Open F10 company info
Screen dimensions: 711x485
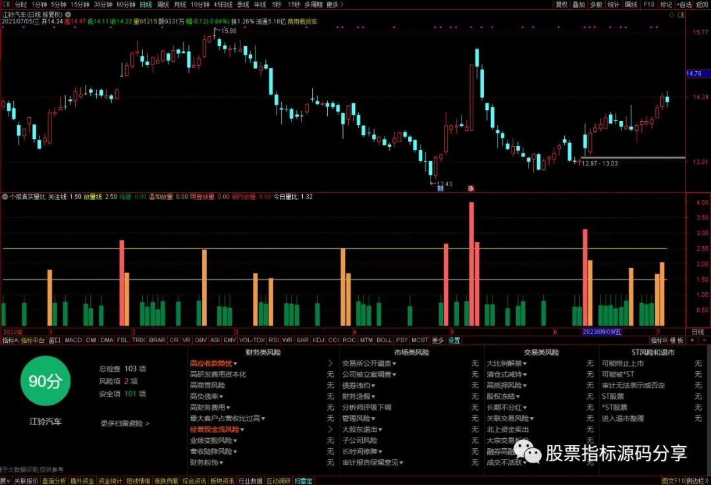[649, 4]
